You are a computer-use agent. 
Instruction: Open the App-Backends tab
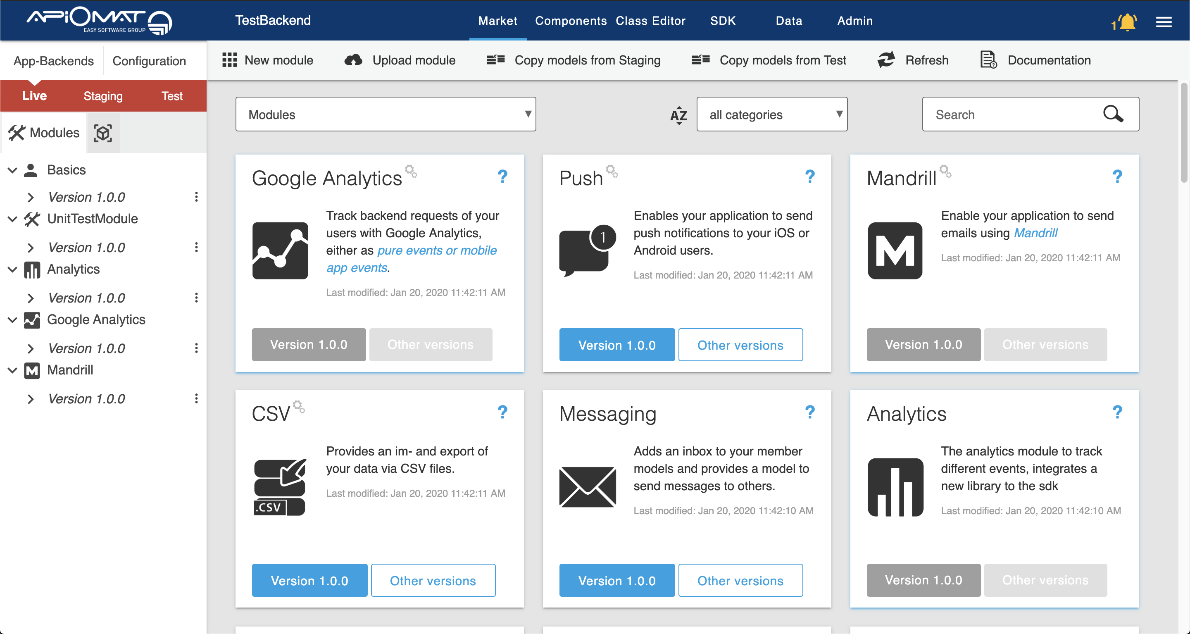click(54, 61)
